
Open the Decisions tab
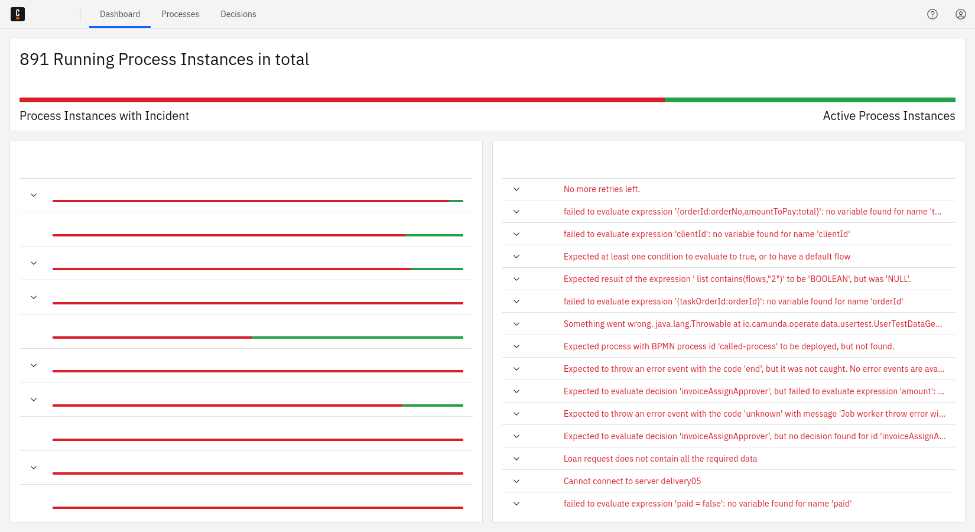238,14
